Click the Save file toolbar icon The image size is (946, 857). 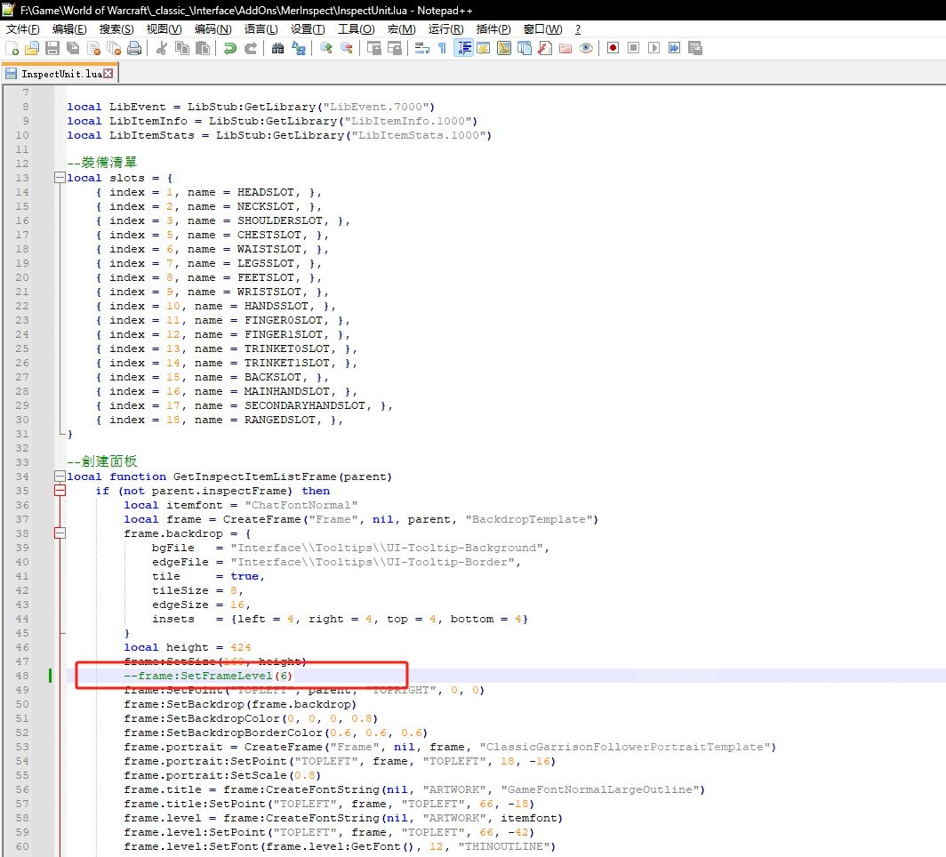(x=52, y=48)
